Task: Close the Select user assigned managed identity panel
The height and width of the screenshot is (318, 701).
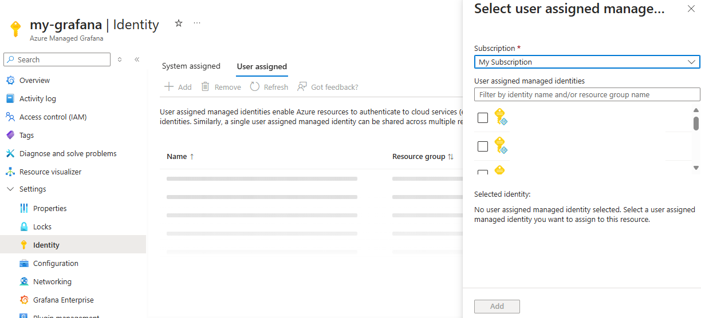Action: pyautogui.click(x=690, y=9)
